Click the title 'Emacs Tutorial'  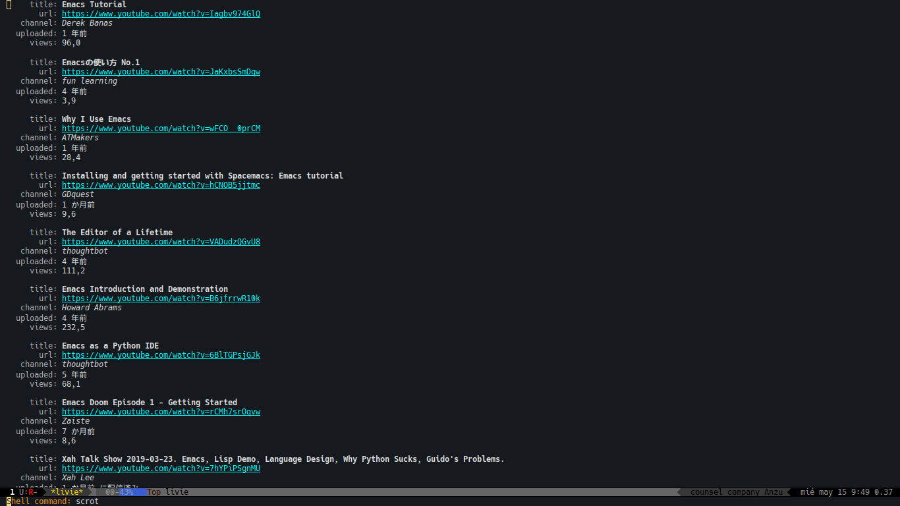pyautogui.click(x=94, y=5)
